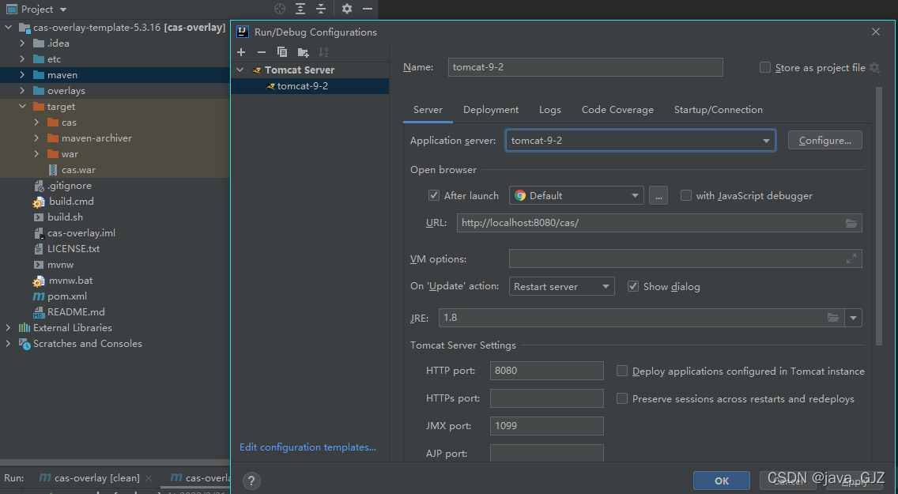Check Deploy applications configured in Tomcat instance
Image resolution: width=898 pixels, height=494 pixels.
pos(622,371)
